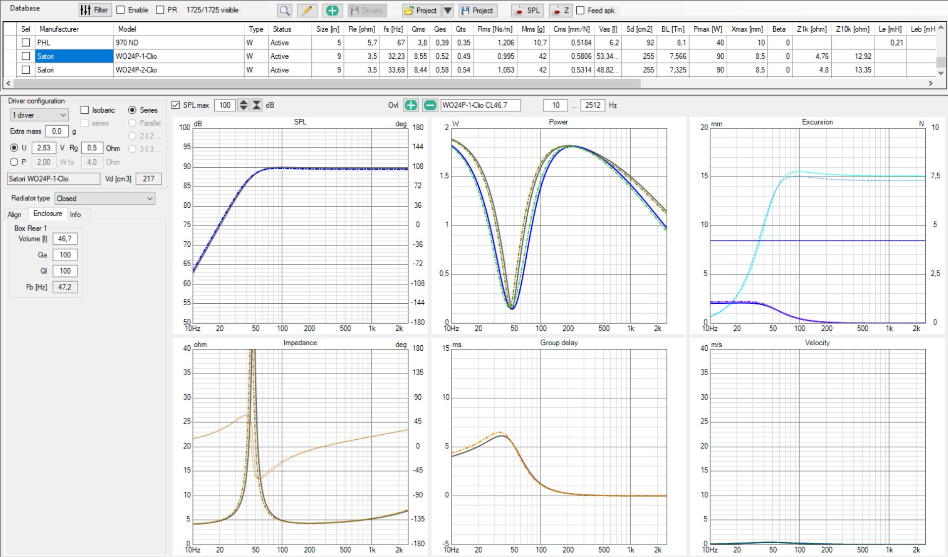Switch to the Align tab
The width and height of the screenshot is (948, 557).
(x=14, y=214)
